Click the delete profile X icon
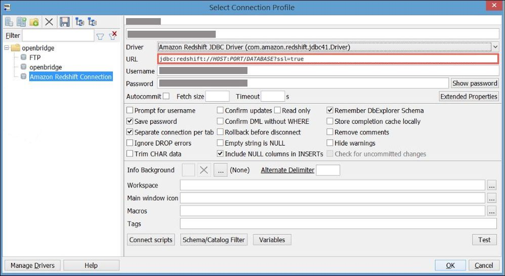Viewport: 505px width, 276px height. coord(49,22)
